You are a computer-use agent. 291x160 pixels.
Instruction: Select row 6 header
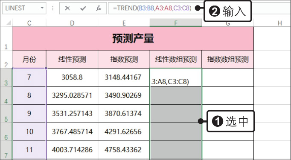click(x=6, y=132)
